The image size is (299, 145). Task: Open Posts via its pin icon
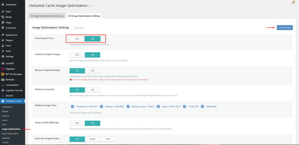click(3, 12)
